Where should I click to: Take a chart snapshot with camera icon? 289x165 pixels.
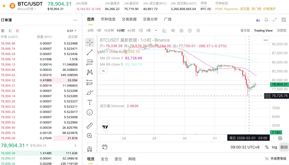coord(181,31)
